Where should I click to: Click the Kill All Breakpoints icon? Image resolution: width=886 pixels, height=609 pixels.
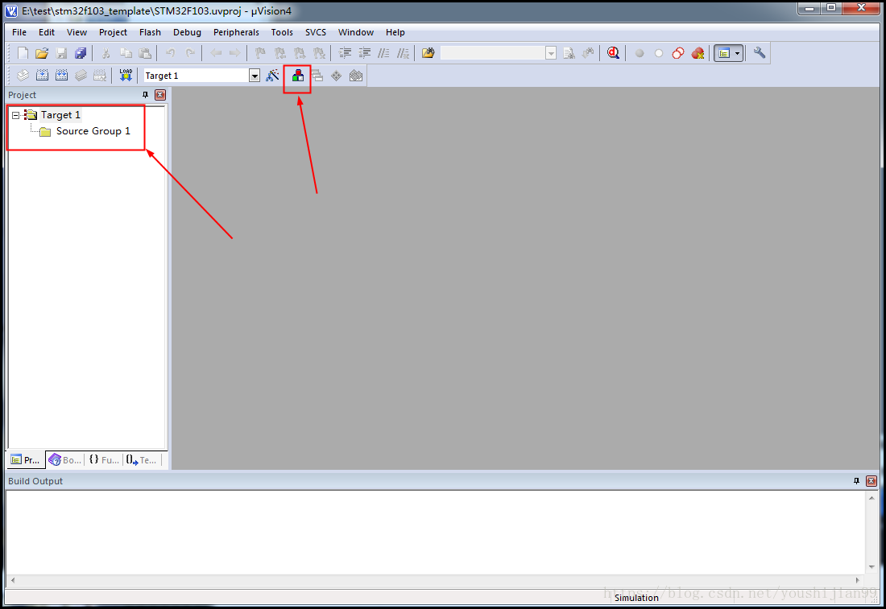tap(698, 53)
